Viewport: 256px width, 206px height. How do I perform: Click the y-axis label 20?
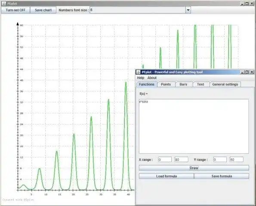22,135
